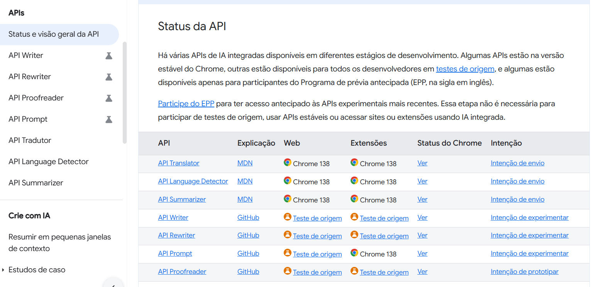
Task: Click the Chrome icon in API Translator's Web cell
Action: tap(288, 163)
